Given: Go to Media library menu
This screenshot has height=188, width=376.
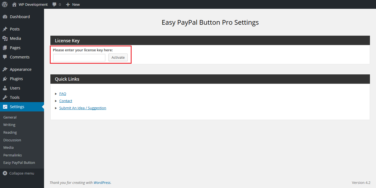Looking at the screenshot, I should tap(22, 38).
